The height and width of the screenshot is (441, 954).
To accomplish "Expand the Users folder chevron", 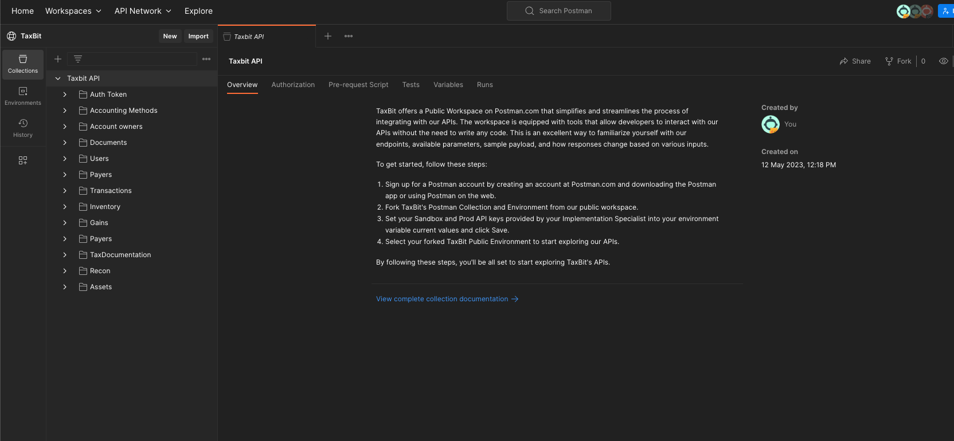I will tap(65, 159).
